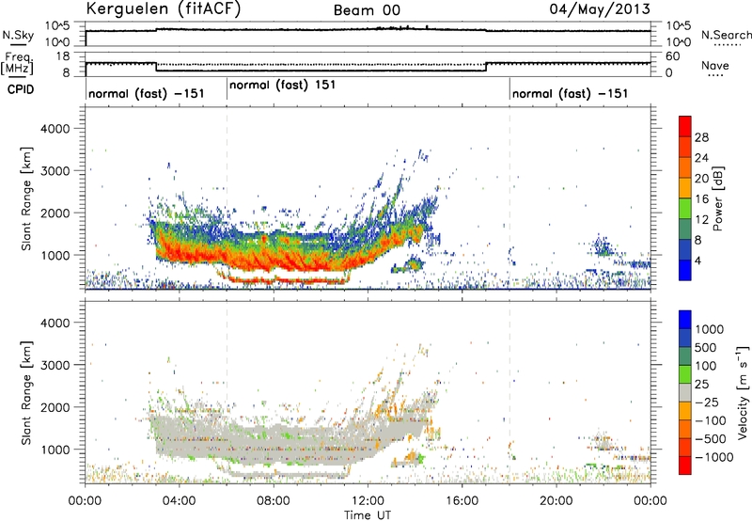Image resolution: width=752 pixels, height=521 pixels.
Task: Click the '20:00' time tick label
Action: [x=556, y=501]
